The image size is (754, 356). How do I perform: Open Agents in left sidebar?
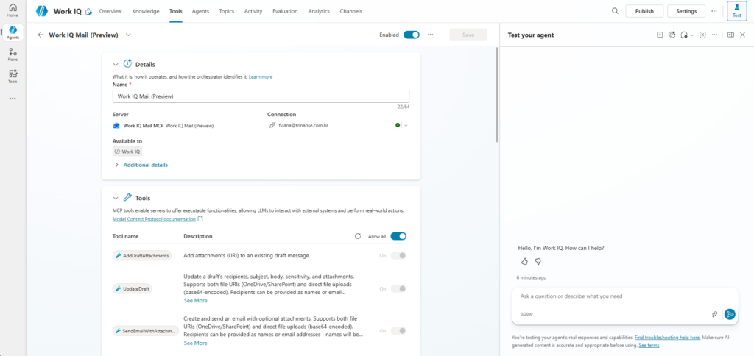tap(13, 32)
